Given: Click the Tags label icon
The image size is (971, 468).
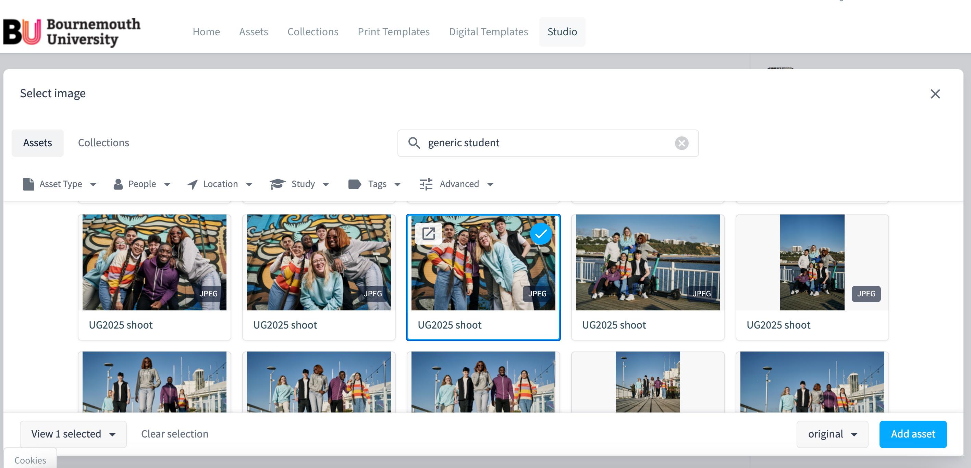Looking at the screenshot, I should pyautogui.click(x=354, y=184).
